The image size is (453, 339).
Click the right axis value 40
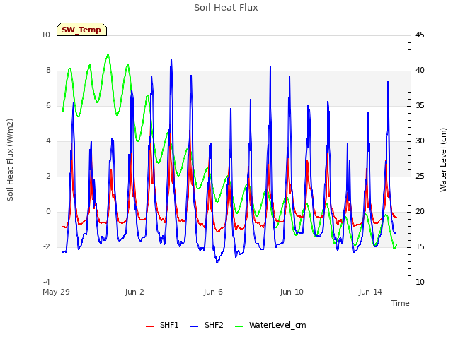coord(420,71)
